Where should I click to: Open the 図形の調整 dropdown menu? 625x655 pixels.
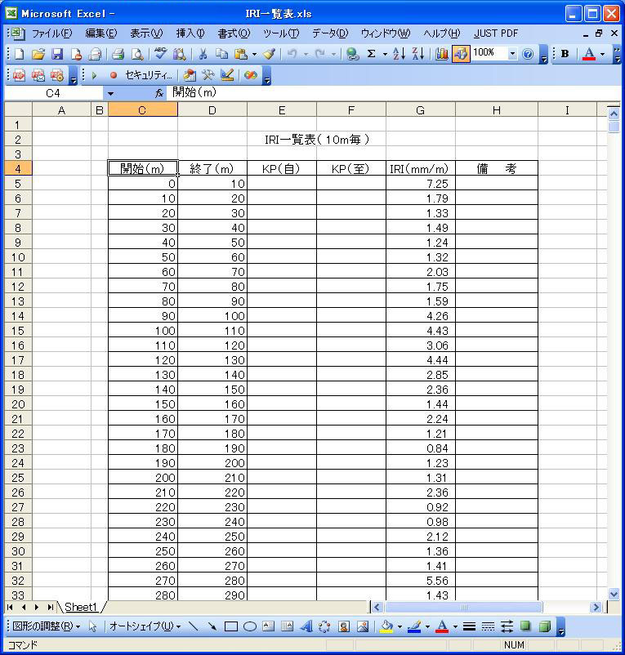pyautogui.click(x=46, y=626)
